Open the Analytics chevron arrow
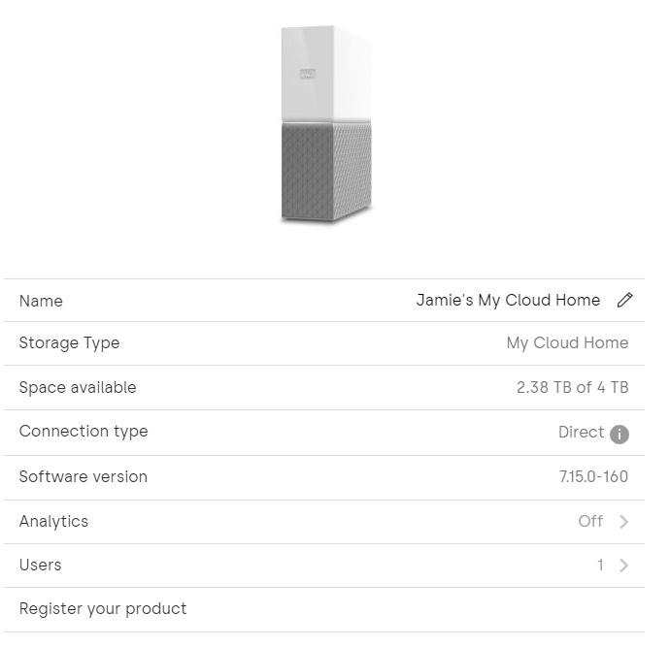 623,522
